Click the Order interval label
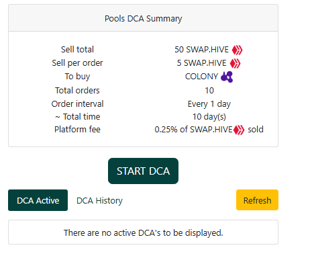The image size is (314, 260). coord(77,104)
